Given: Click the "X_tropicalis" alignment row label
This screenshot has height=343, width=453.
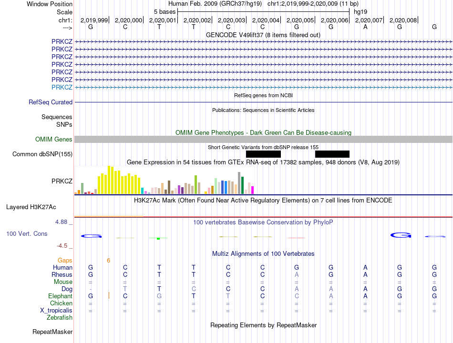Looking at the screenshot, I should (x=56, y=311).
